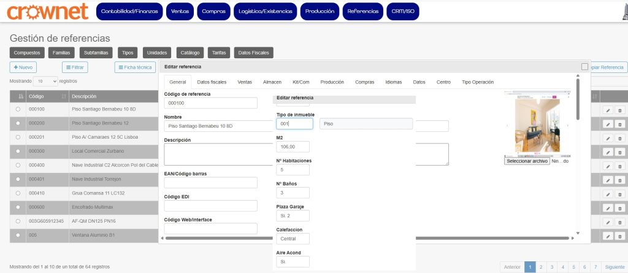Click edit pencil in Ventana Aluminio B1 row

607,236
